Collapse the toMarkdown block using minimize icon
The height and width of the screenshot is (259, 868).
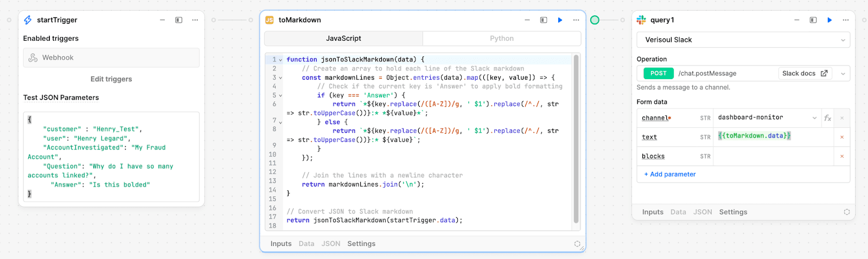[x=527, y=20]
